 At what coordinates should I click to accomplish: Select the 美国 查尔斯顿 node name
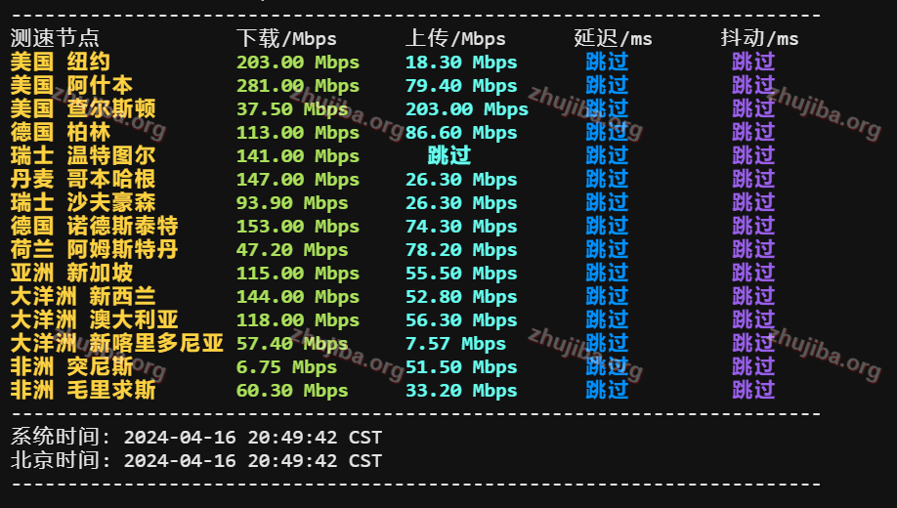[x=83, y=108]
